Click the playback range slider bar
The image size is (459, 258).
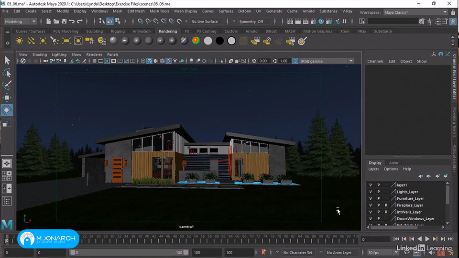click(129, 252)
